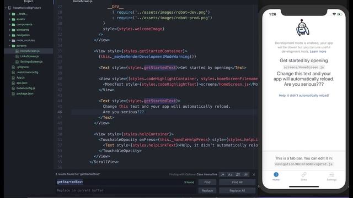Click the HomeScreen.js file icon in tree
Viewport: 353px width, 198px height.
pos(17,51)
